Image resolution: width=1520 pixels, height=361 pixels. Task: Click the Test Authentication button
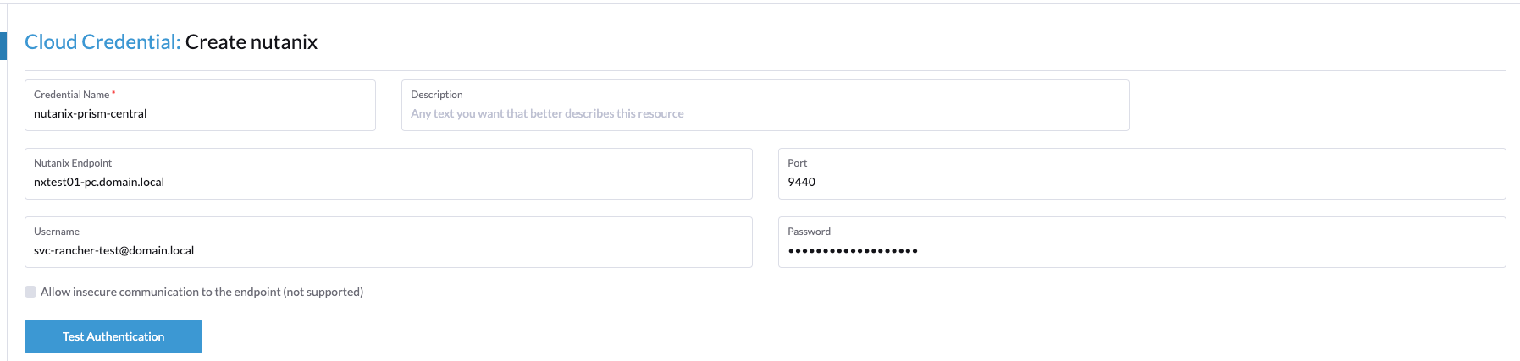click(113, 336)
